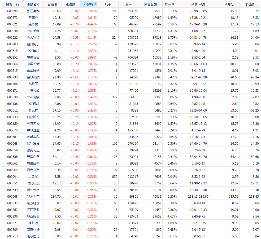261x239 pixels.
Task: View the 老凤祥 stock page
Action: [33, 110]
